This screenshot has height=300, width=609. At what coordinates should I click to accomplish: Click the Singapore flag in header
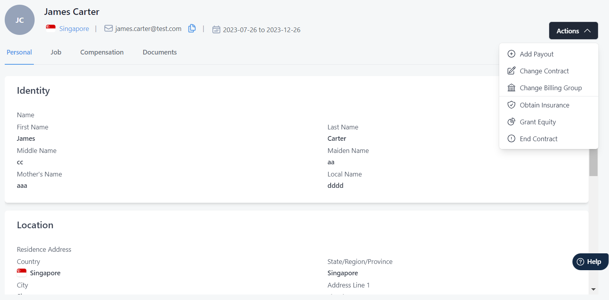click(51, 28)
